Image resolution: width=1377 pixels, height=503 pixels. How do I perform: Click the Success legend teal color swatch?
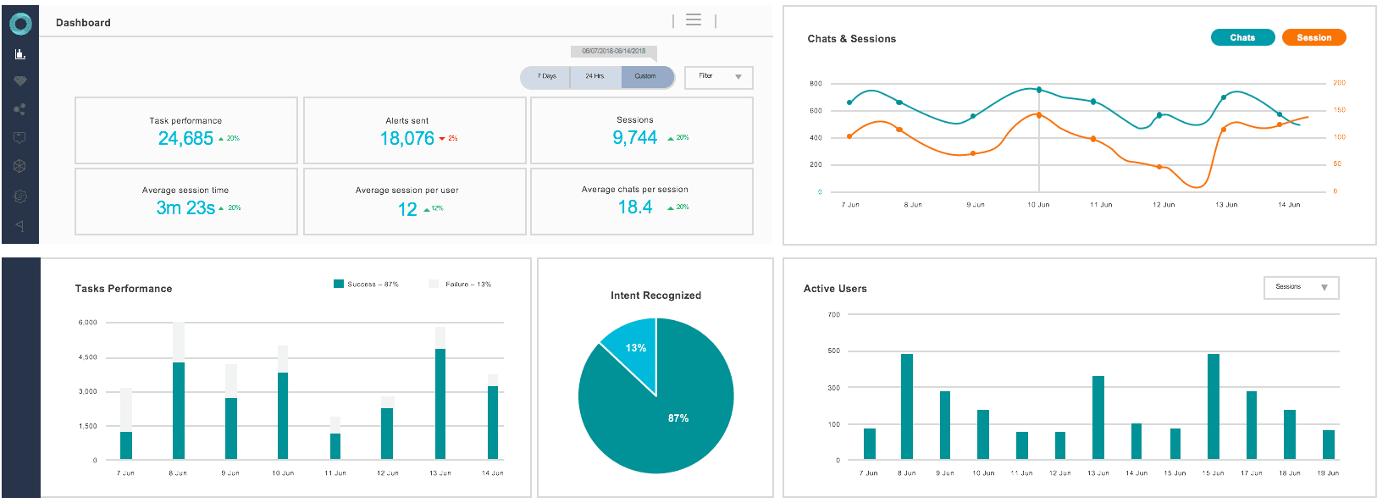[x=339, y=285]
